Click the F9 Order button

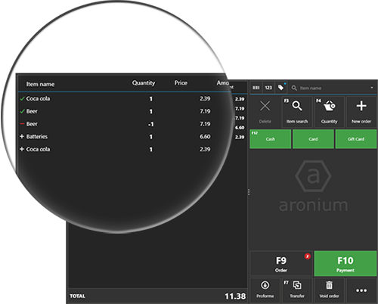click(x=281, y=264)
